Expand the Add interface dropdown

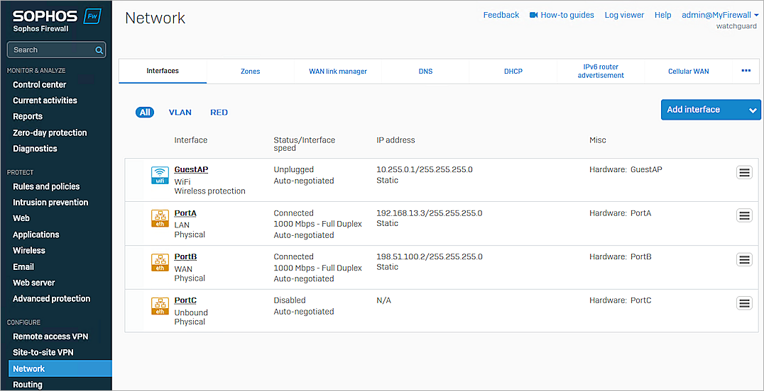click(753, 110)
